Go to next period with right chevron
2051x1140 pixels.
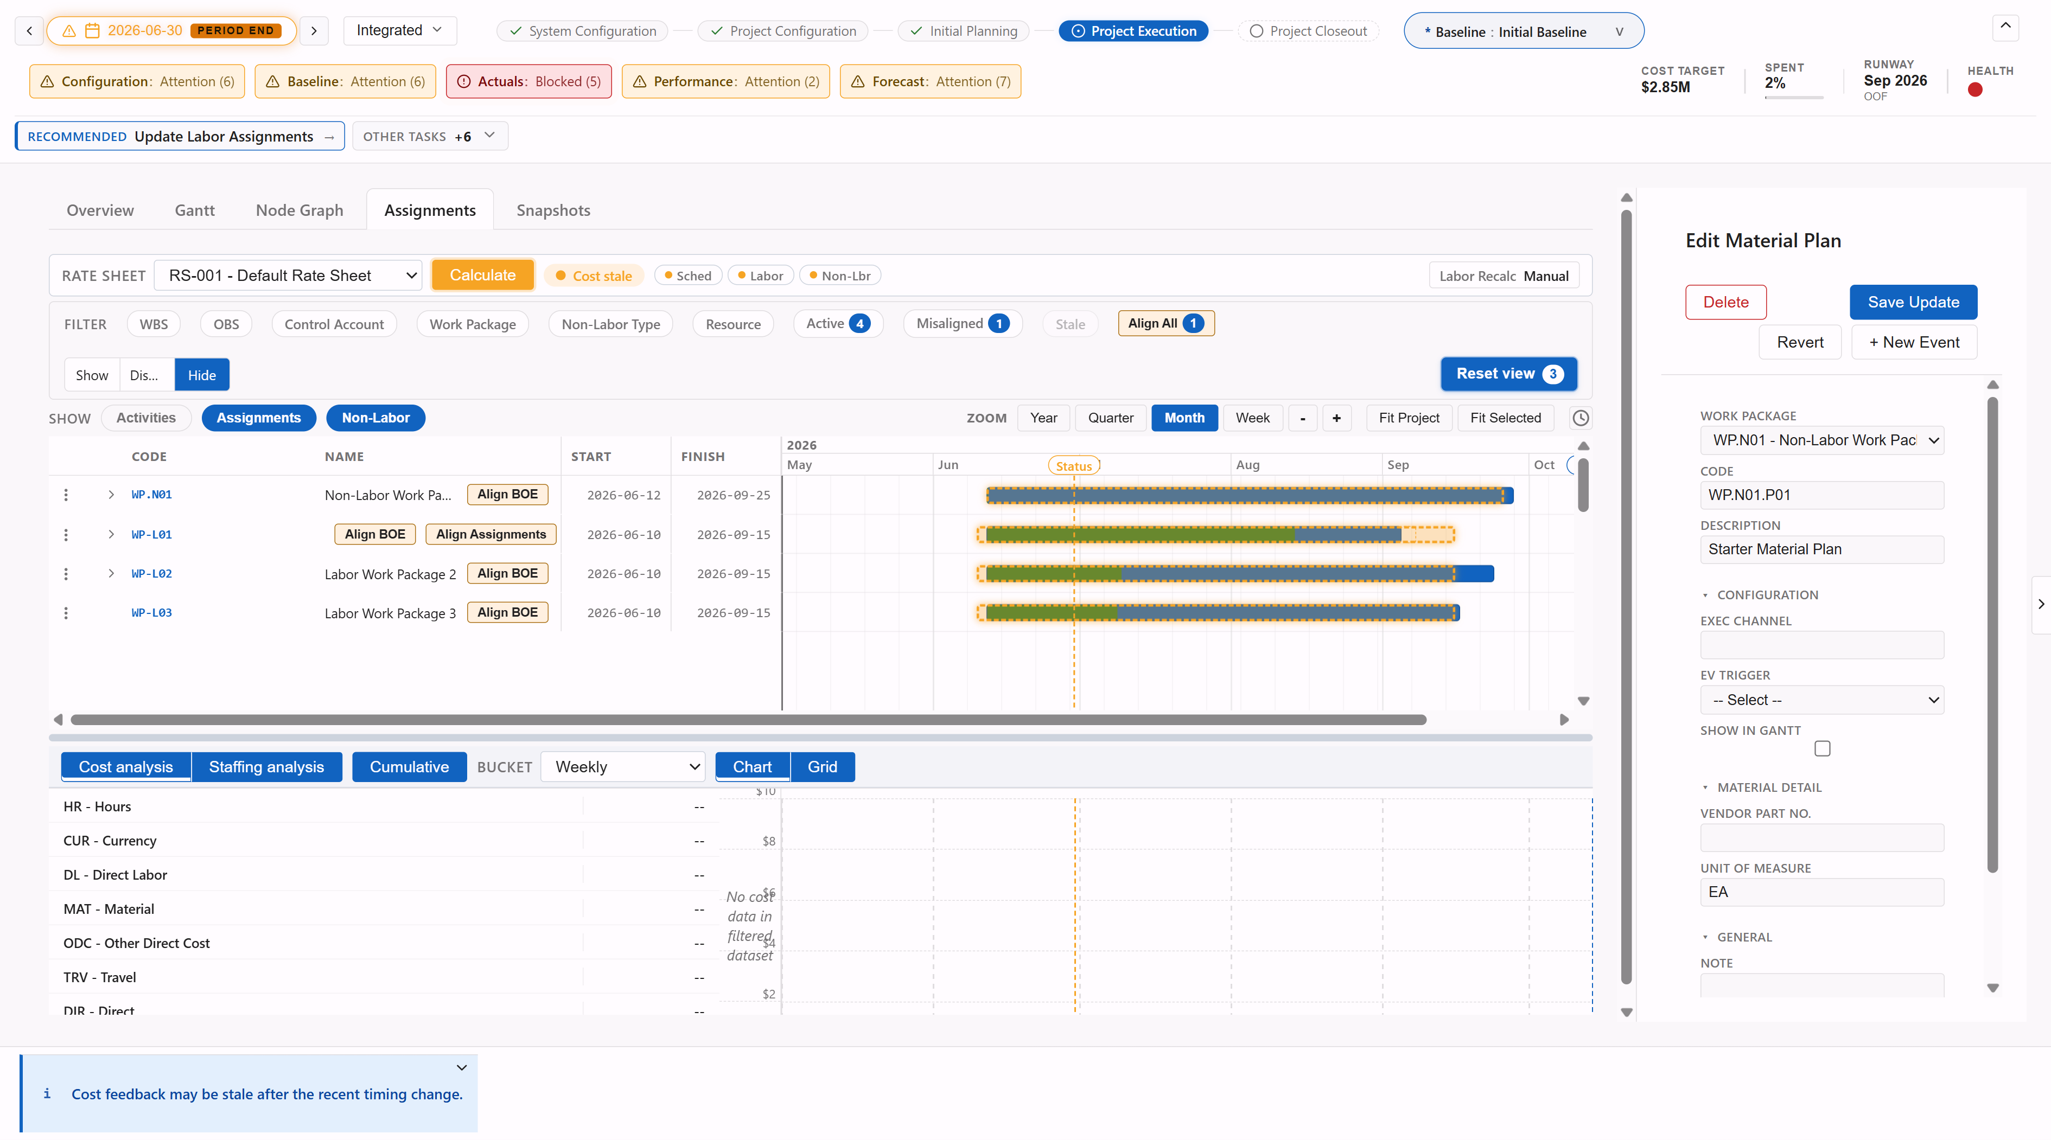click(x=314, y=30)
